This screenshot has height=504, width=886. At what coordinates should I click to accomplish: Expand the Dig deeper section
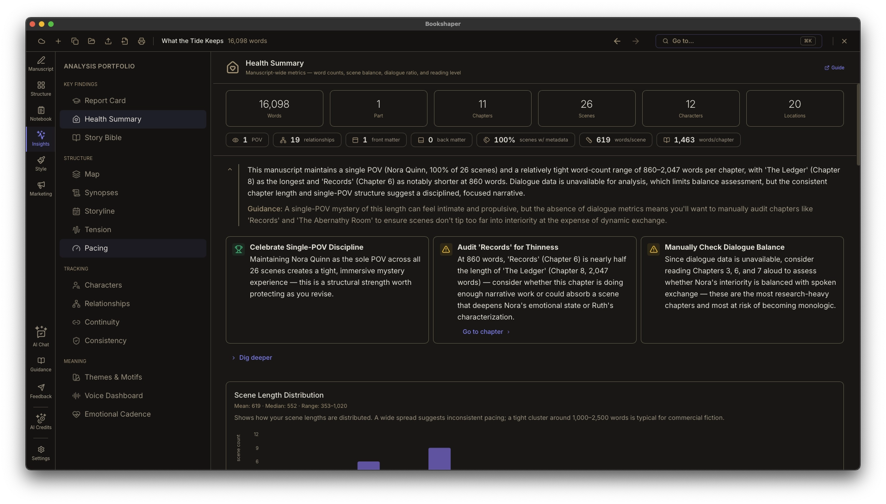pos(252,357)
